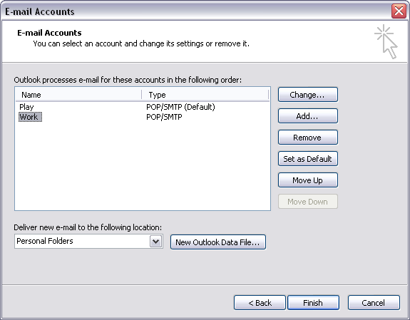The width and height of the screenshot is (410, 320).
Task: Open delivery location dropdown arrow
Action: 156,241
